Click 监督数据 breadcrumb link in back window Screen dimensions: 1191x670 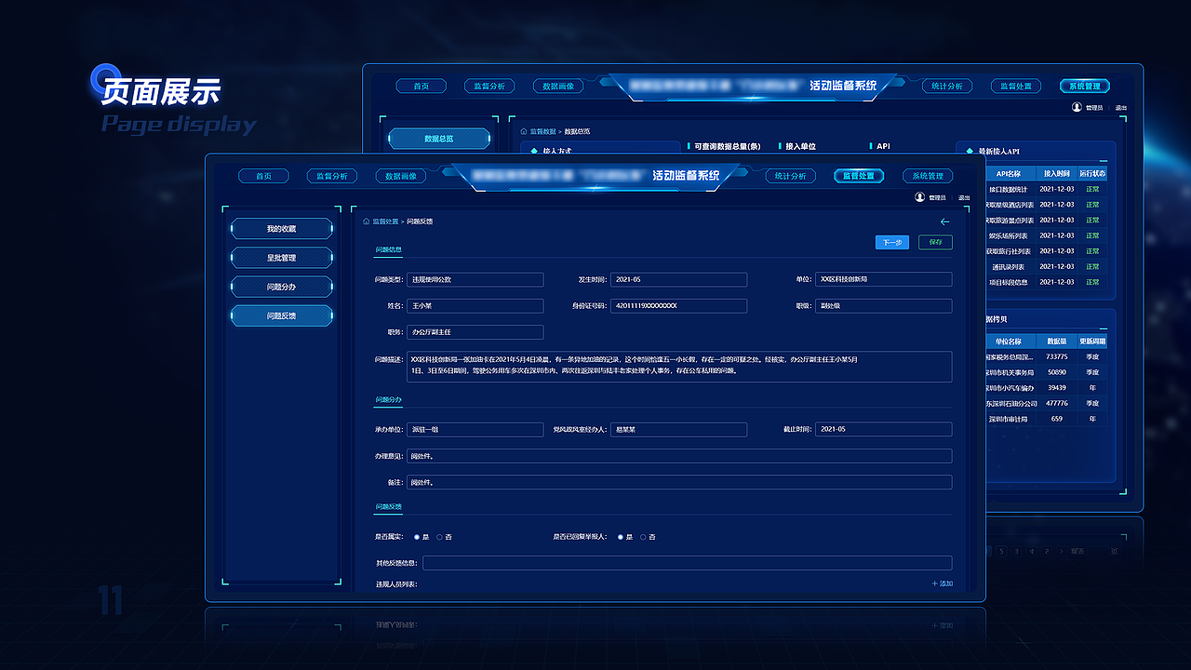(542, 131)
